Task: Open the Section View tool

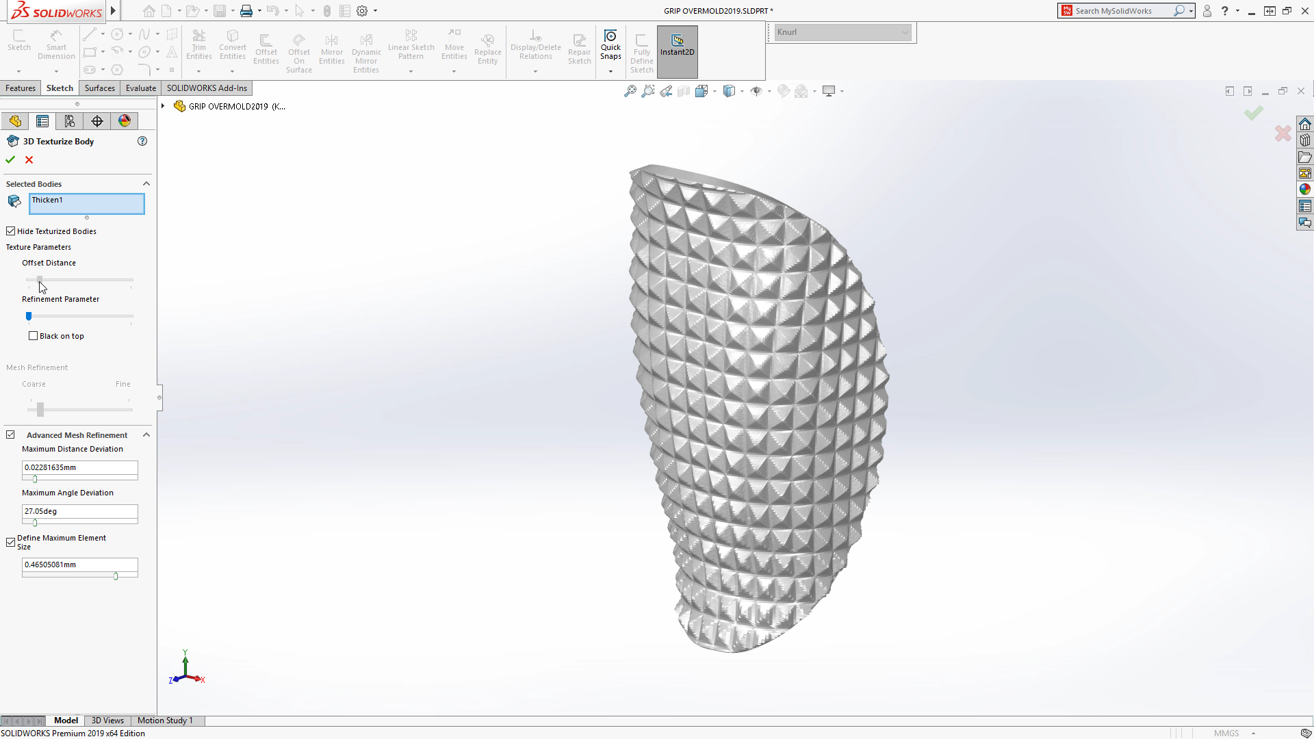Action: point(684,90)
